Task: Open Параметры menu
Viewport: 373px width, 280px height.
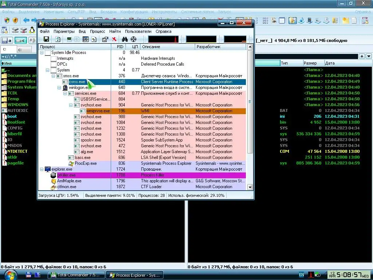Action: (64, 31)
